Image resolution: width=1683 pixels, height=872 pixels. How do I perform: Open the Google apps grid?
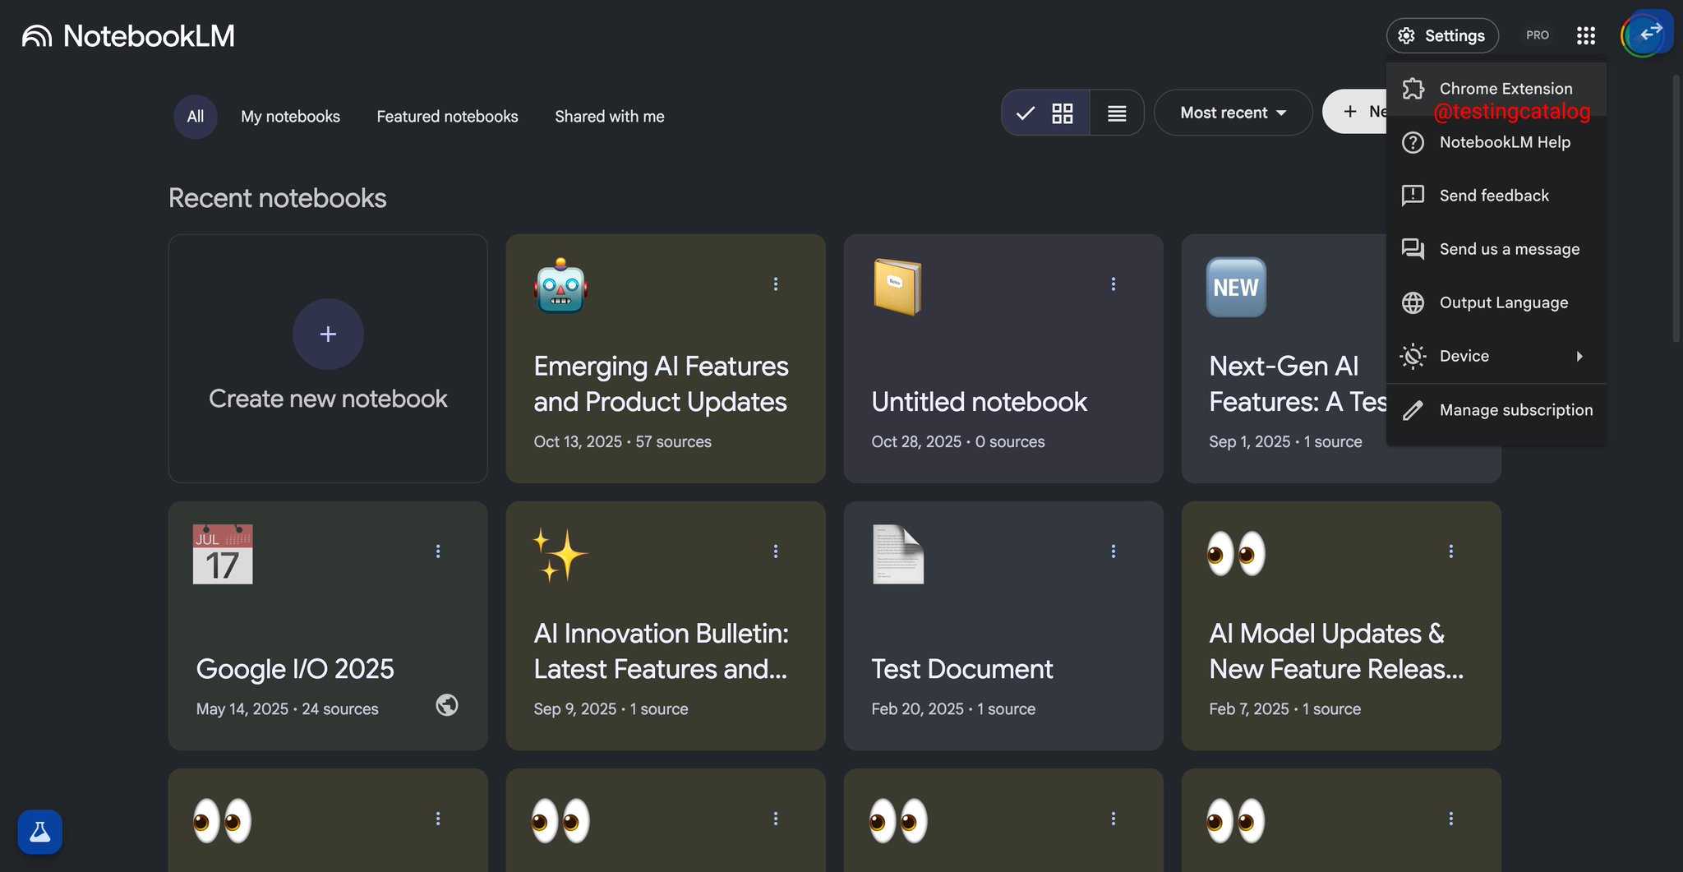1586,35
